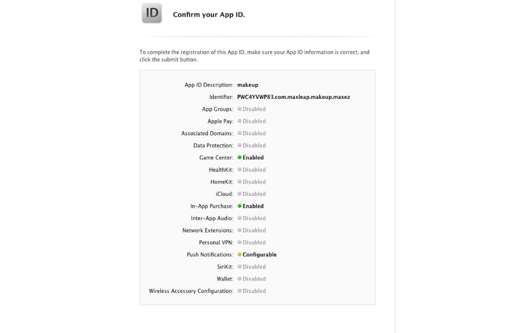Click the gray HealthKit status dot
This screenshot has width=517, height=333.
click(240, 170)
